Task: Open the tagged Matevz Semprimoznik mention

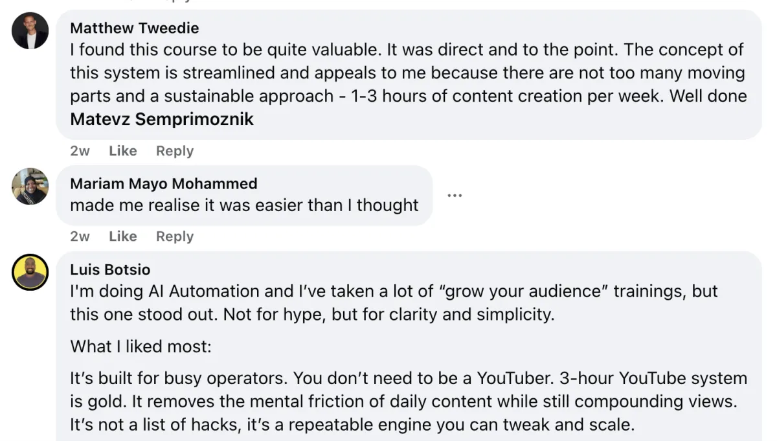Action: click(162, 119)
